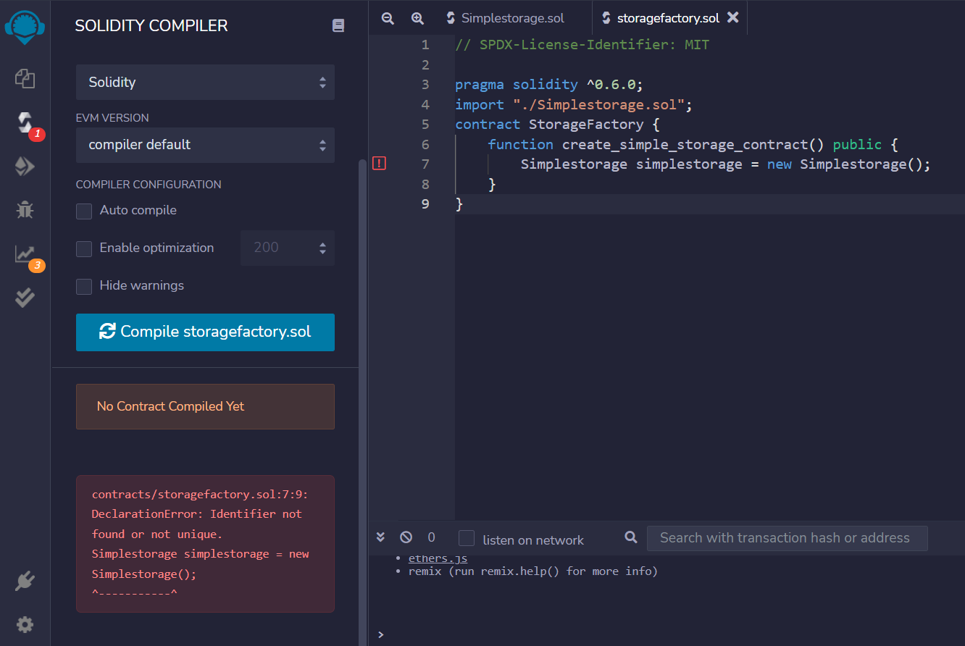The image size is (965, 646).
Task: Open the Static Analysis chart icon
Action: pyautogui.click(x=25, y=254)
